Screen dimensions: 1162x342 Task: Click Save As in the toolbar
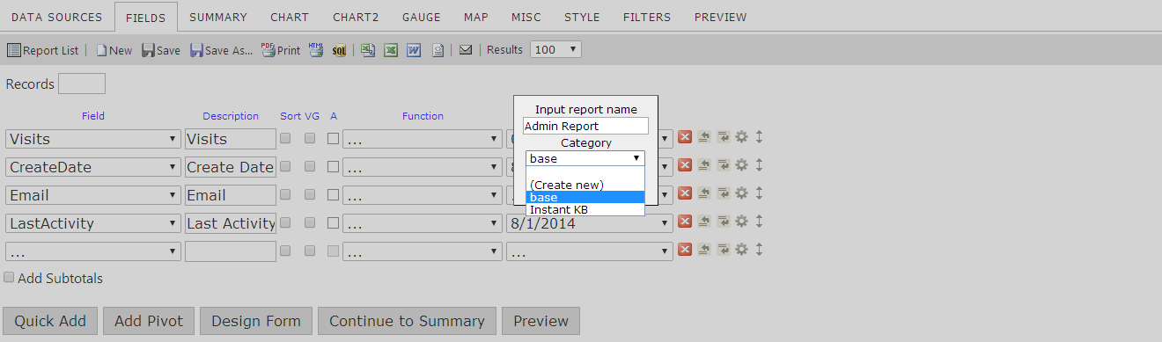[222, 50]
